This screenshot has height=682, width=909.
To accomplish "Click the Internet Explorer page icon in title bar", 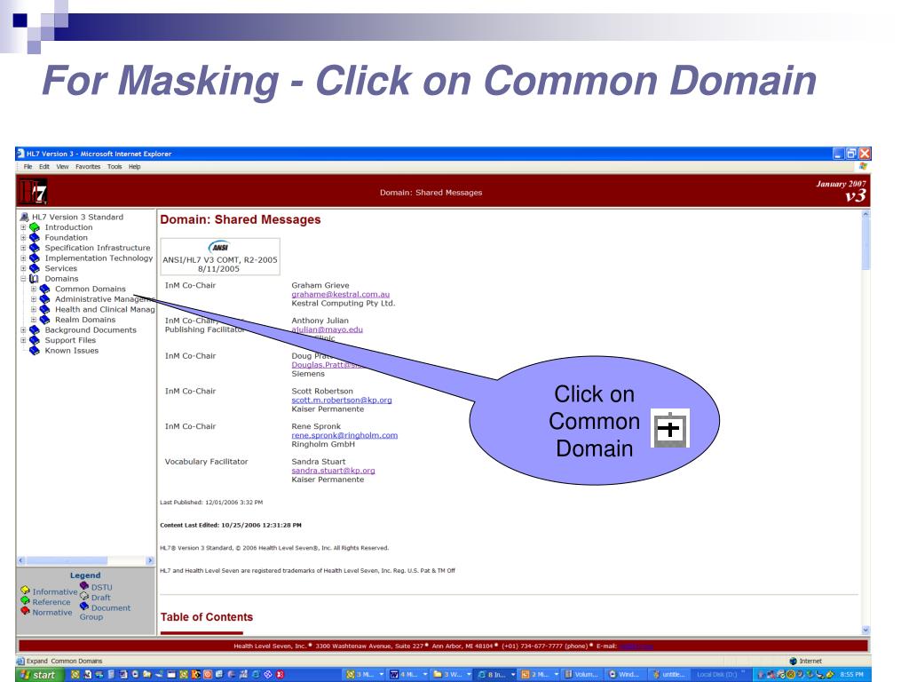I will [x=21, y=154].
